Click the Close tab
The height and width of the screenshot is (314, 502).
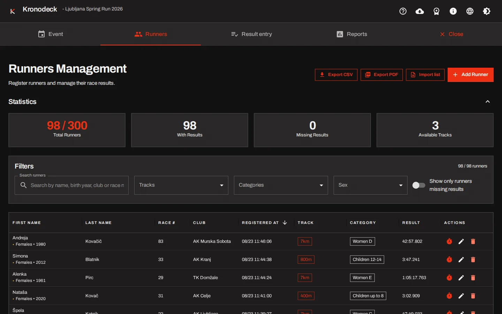click(452, 34)
